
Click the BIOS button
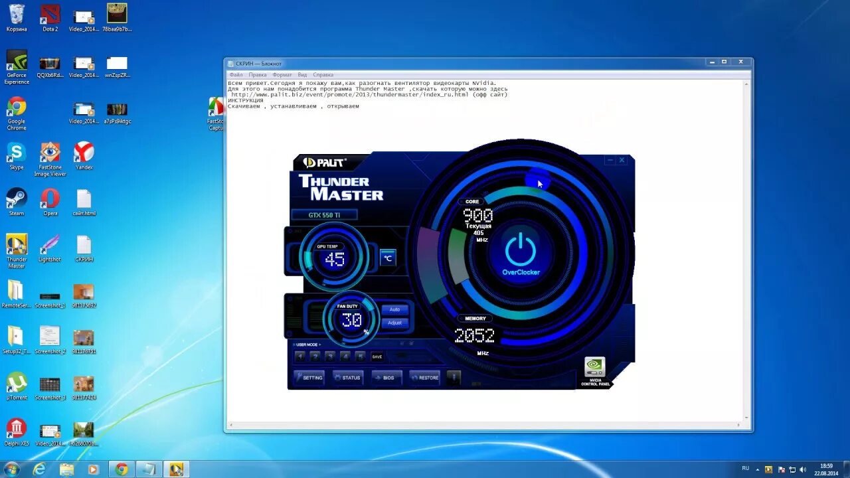[x=386, y=378]
